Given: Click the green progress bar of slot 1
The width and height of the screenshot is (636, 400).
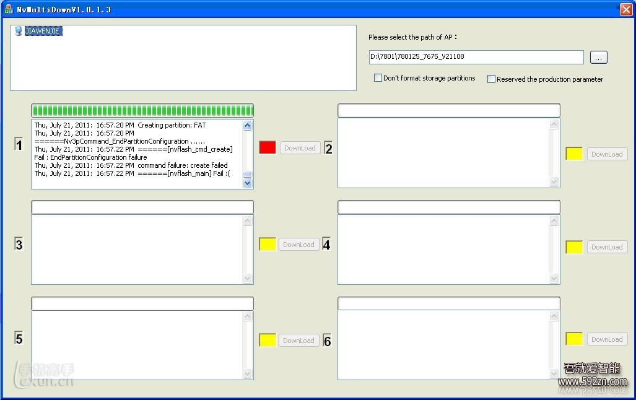Looking at the screenshot, I should (x=142, y=111).
